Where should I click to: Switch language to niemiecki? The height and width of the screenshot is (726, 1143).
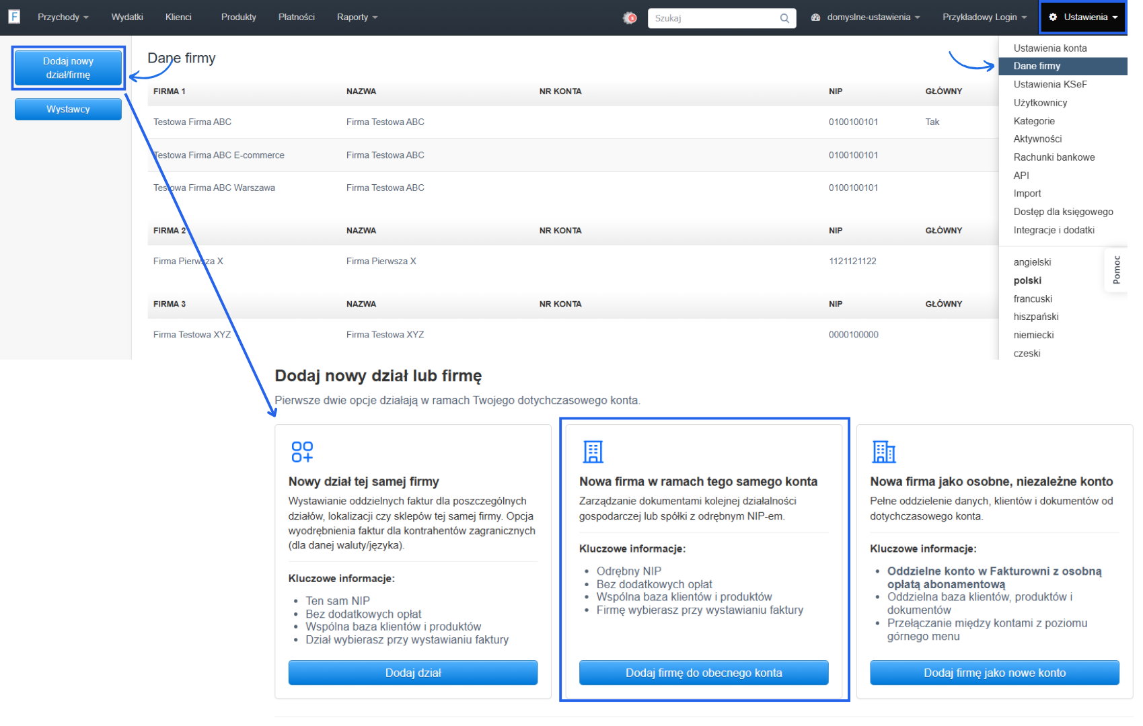pos(1033,335)
